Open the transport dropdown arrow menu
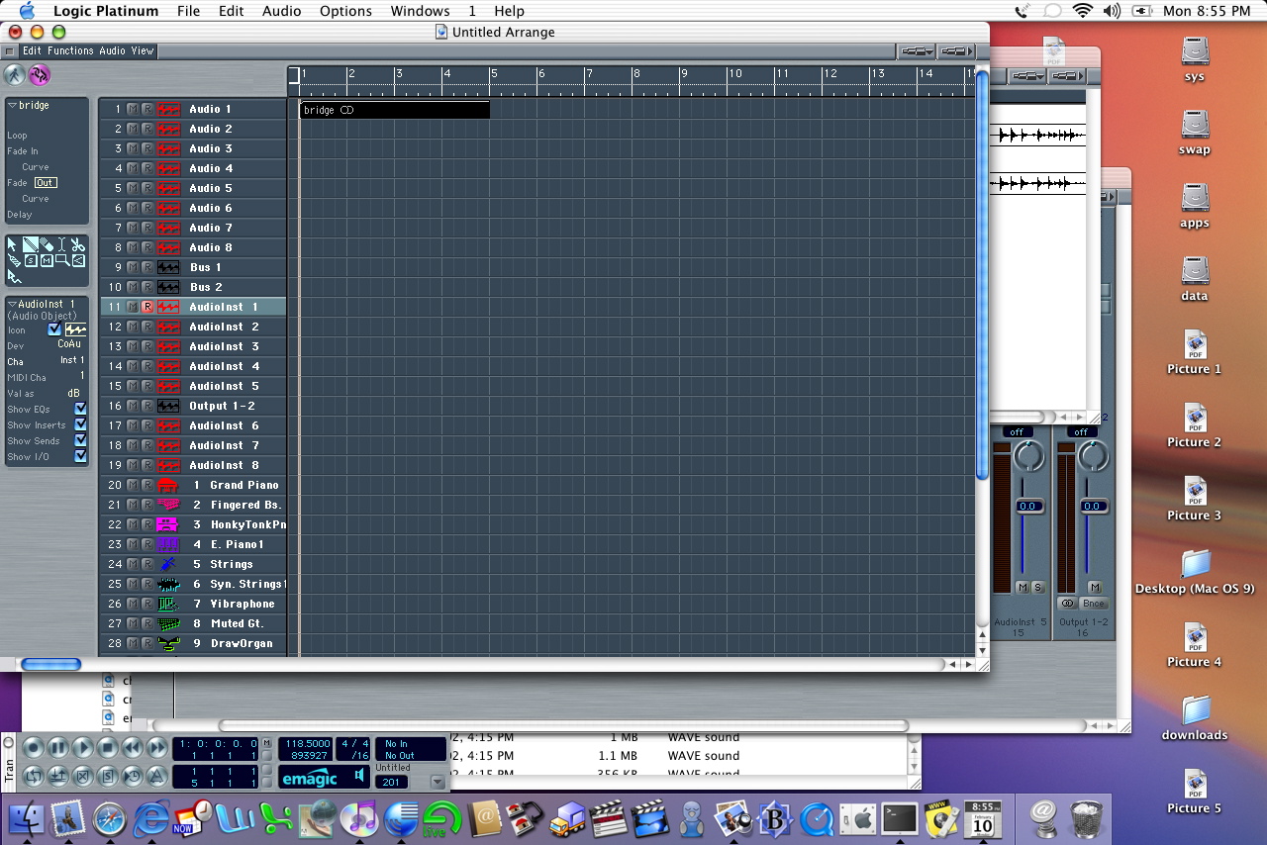1267x845 pixels. coord(438,782)
